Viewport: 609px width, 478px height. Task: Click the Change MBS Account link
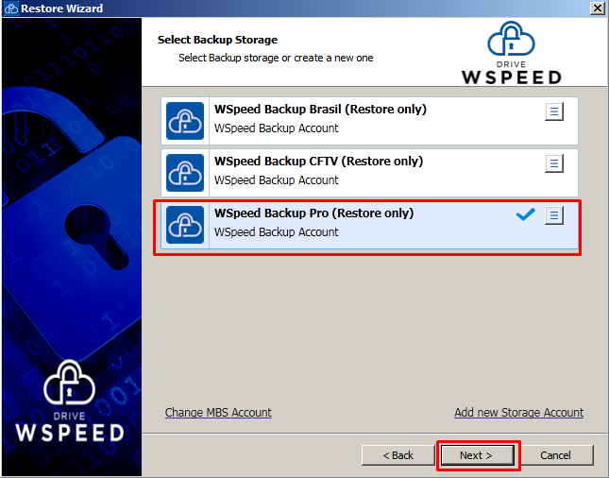[218, 412]
